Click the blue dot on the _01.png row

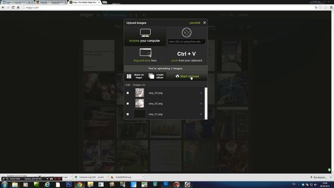coord(201,114)
